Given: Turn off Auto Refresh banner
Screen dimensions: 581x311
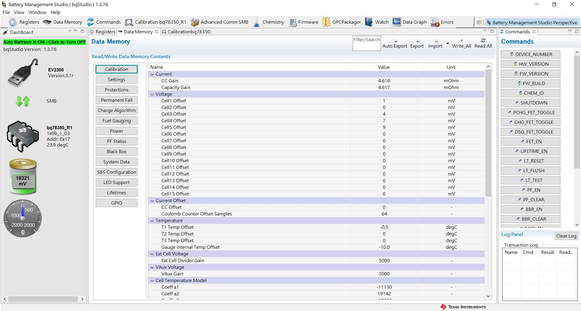Looking at the screenshot, I should coord(44,42).
